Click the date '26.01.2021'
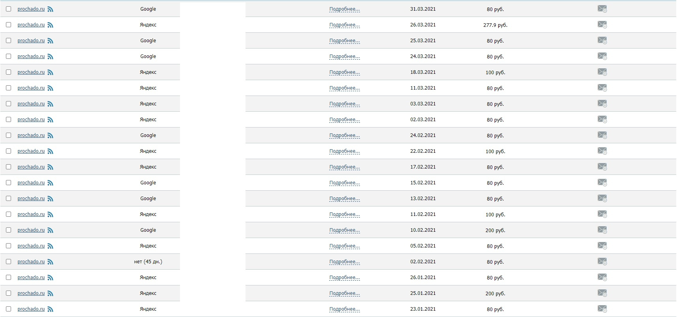 pos(423,278)
